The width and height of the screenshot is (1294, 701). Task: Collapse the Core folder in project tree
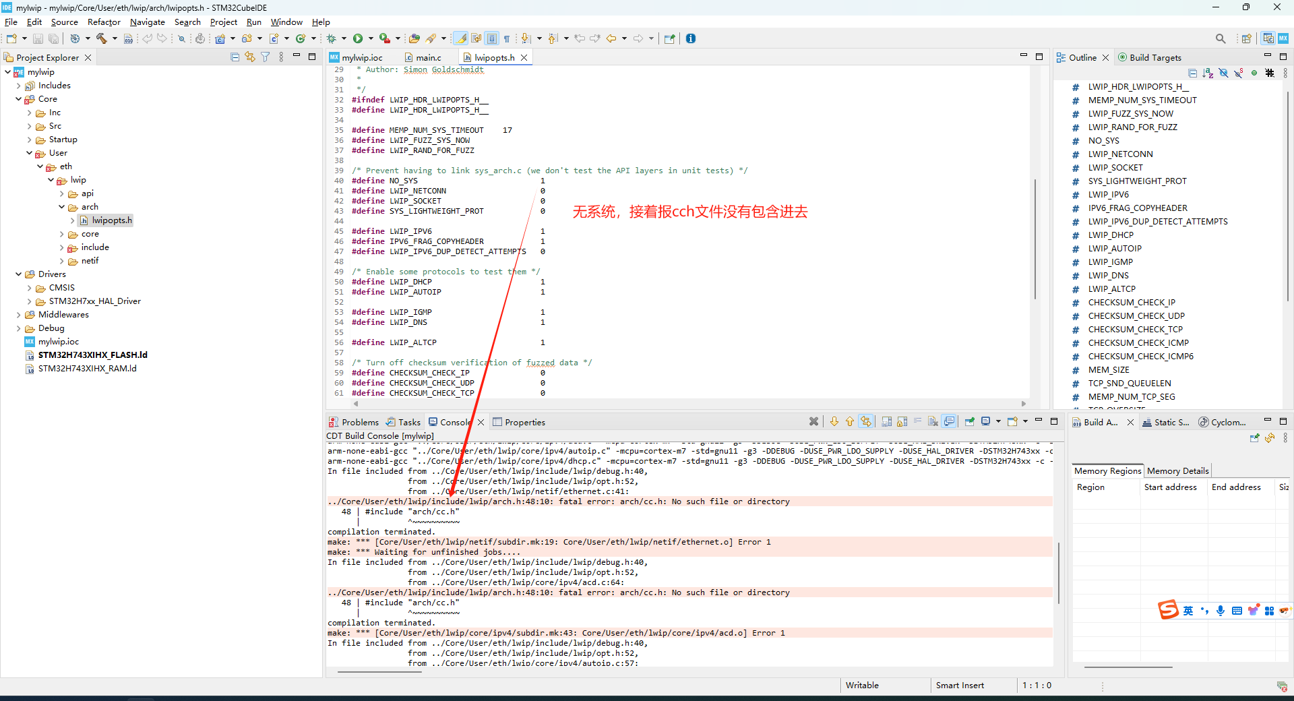(x=18, y=99)
